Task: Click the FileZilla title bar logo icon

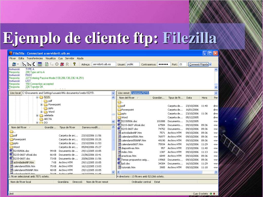Action: 11,53
